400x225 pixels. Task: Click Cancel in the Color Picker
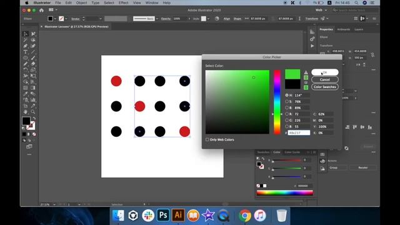point(325,79)
